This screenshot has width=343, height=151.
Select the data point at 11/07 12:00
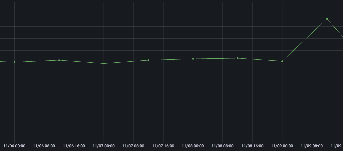(148, 60)
